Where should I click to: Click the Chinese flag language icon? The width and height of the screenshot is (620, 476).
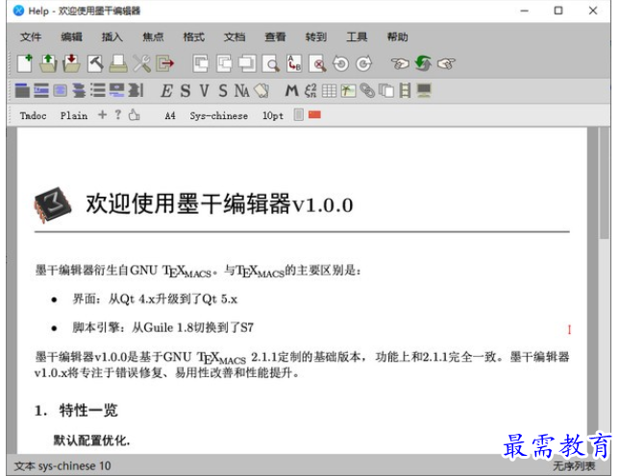(314, 115)
